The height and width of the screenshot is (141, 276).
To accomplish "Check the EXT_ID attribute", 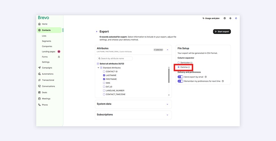I will click(x=104, y=87).
